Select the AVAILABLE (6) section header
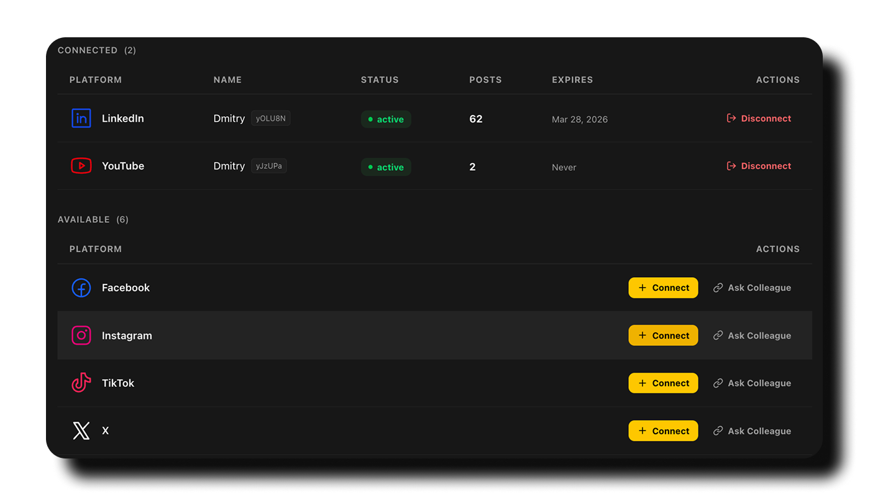870x497 pixels. point(93,219)
